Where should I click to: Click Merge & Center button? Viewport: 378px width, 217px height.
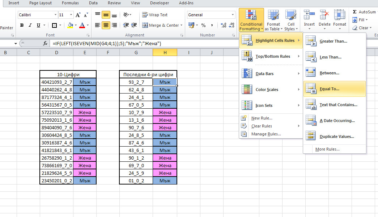tap(161, 25)
